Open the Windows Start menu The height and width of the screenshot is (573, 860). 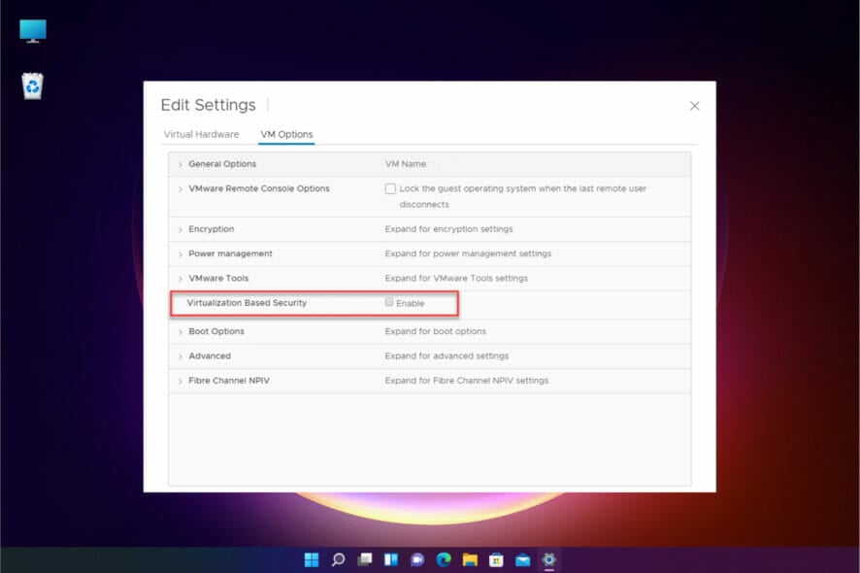tap(312, 559)
